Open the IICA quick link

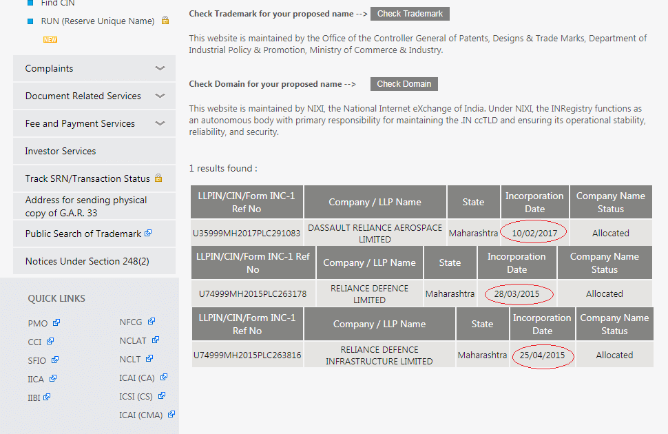tap(36, 380)
